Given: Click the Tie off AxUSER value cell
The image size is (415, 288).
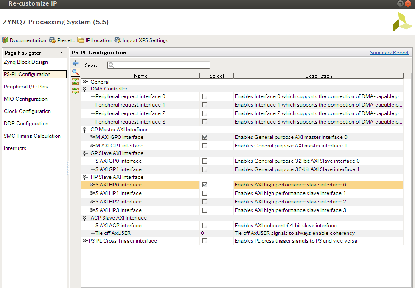Looking at the screenshot, I should coord(217,233).
